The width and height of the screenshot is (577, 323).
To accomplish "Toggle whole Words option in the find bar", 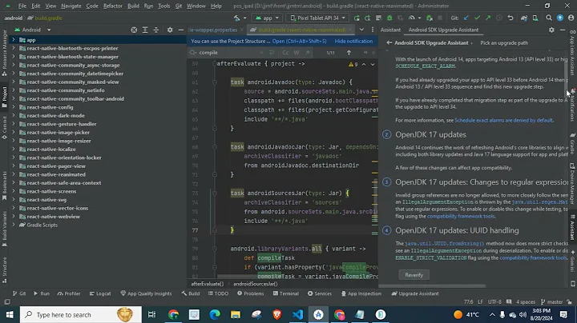I will coord(297,53).
